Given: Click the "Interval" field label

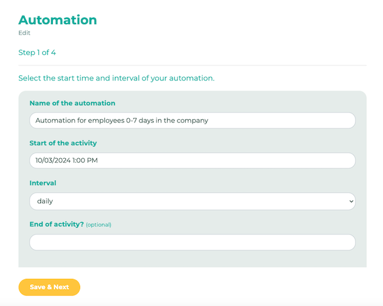Looking at the screenshot, I should tap(43, 183).
